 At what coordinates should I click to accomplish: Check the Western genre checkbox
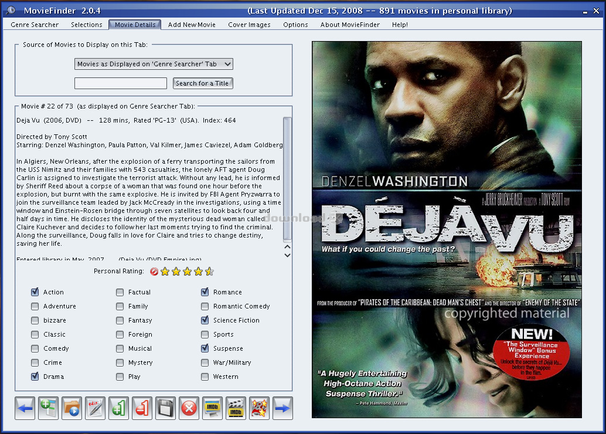(205, 377)
